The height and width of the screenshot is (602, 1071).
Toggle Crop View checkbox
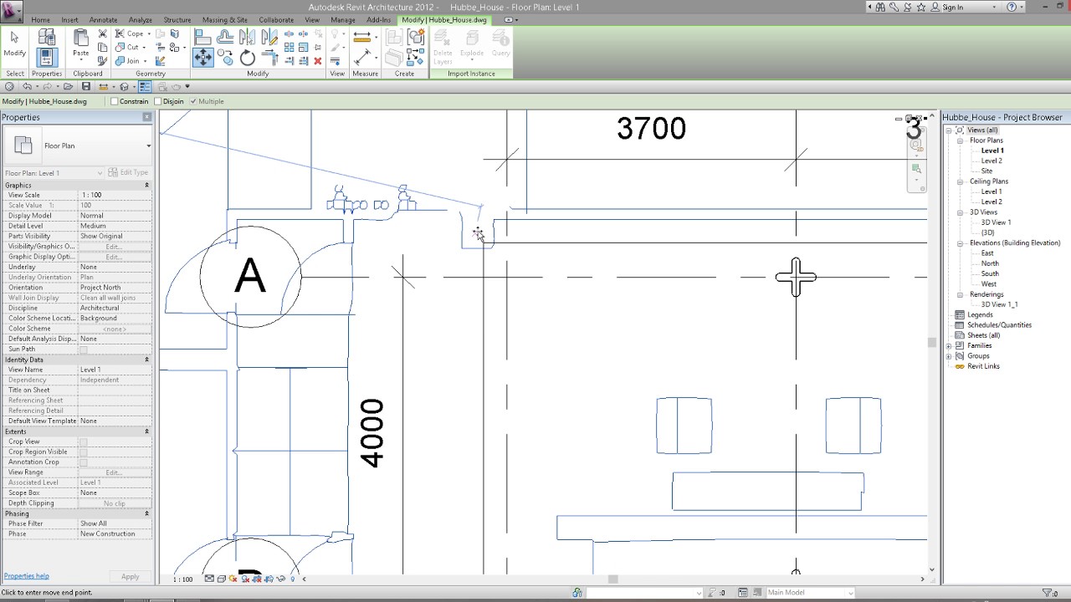[x=83, y=441]
